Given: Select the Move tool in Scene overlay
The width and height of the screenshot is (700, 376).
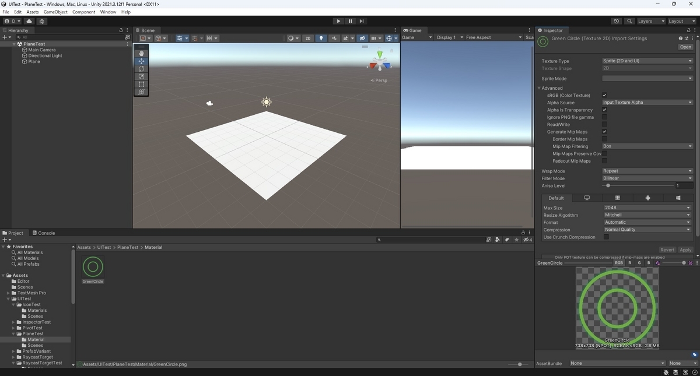Looking at the screenshot, I should point(141,61).
